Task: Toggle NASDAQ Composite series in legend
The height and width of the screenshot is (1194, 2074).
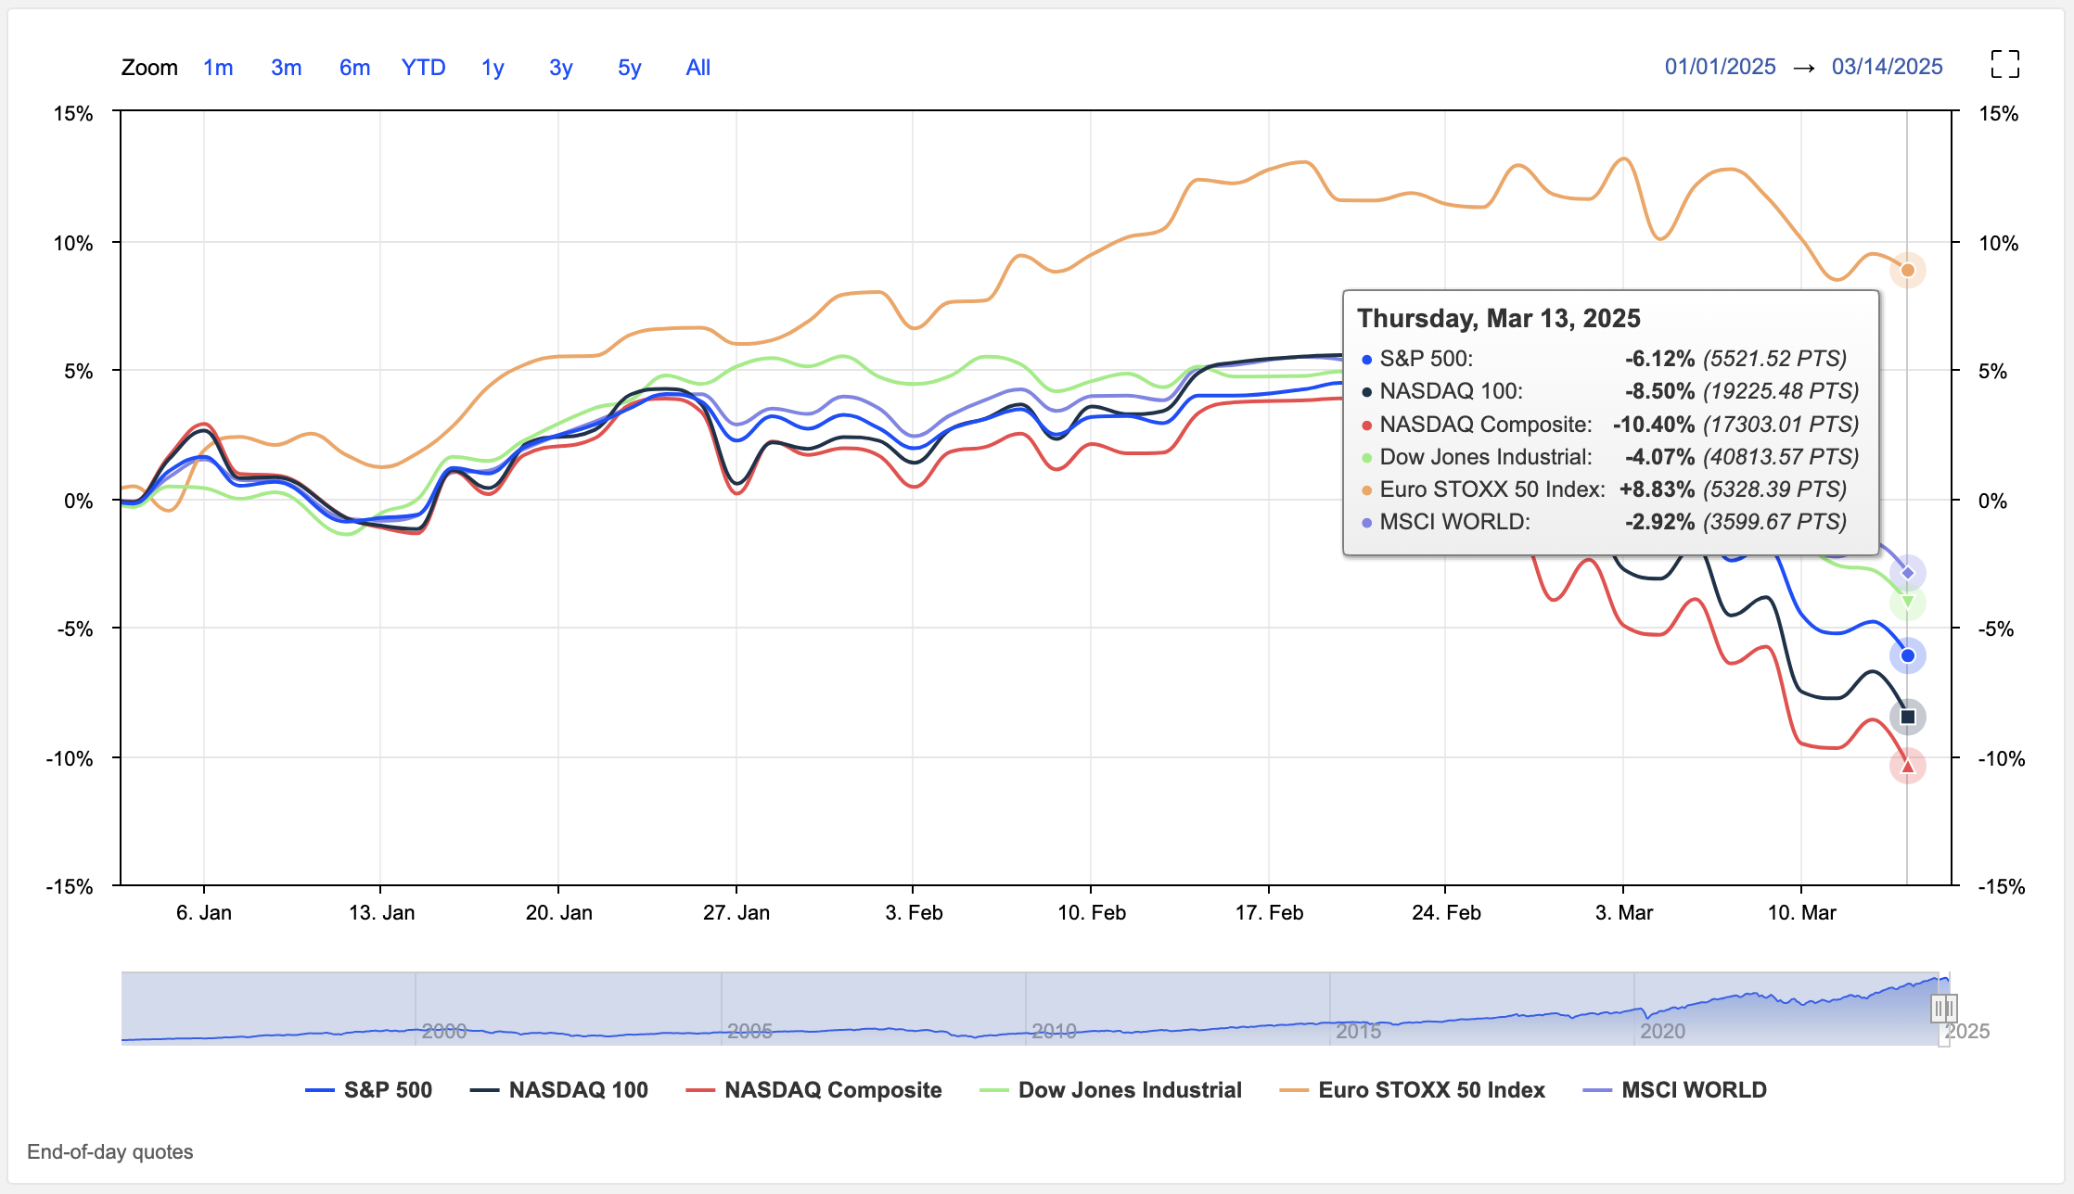Action: coord(813,1090)
